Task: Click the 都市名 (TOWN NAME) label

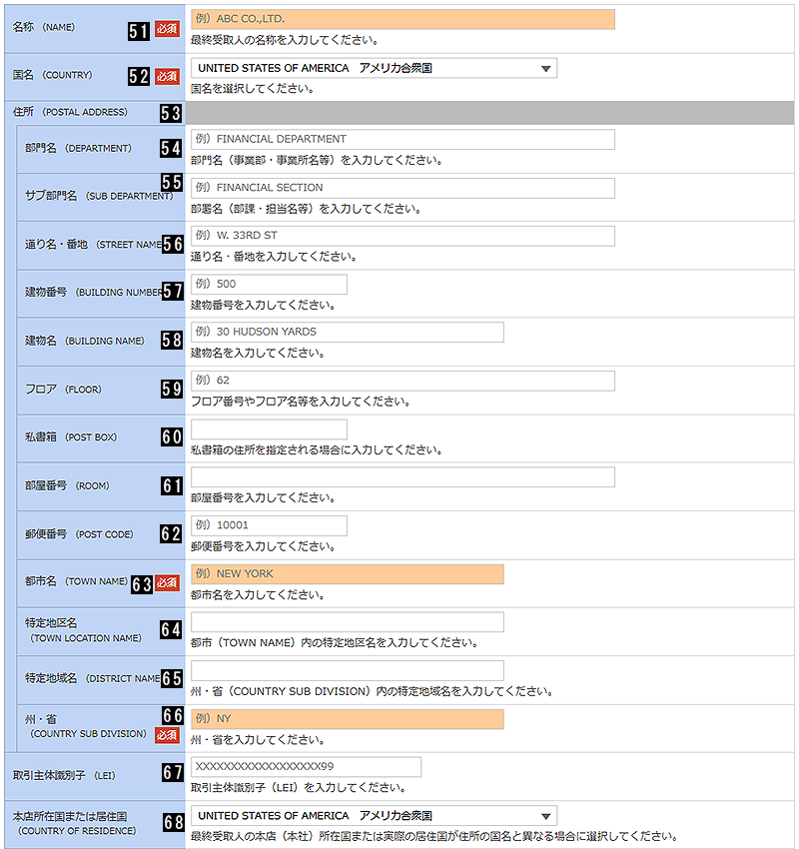Action: pos(76,581)
